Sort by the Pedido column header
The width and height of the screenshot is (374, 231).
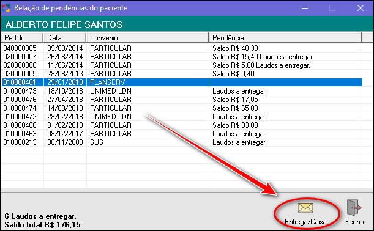click(22, 38)
